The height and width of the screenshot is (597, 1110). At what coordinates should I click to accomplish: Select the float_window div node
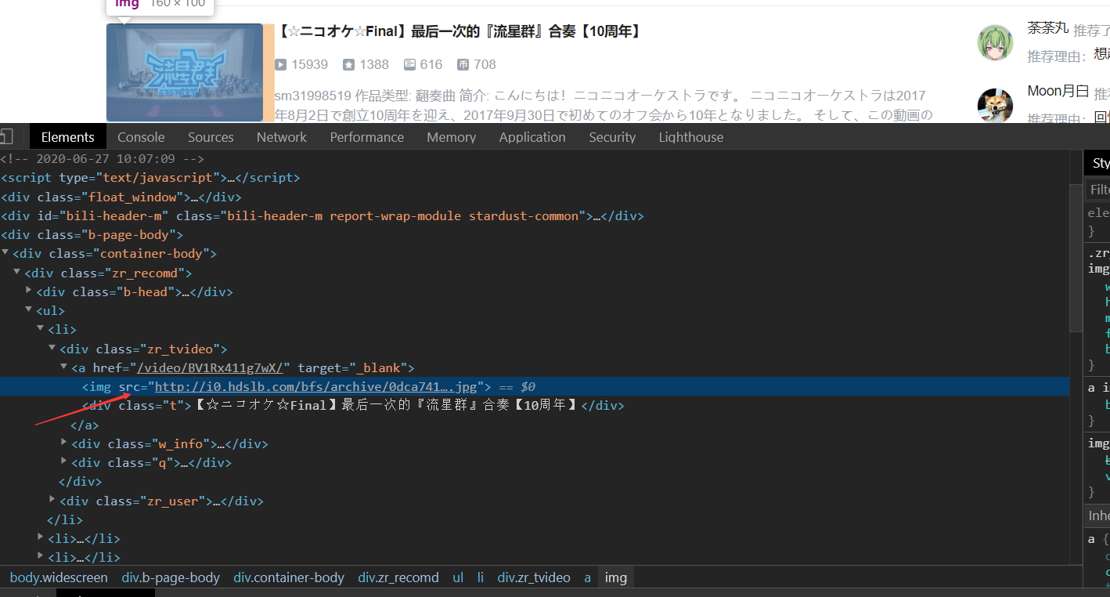(x=121, y=197)
